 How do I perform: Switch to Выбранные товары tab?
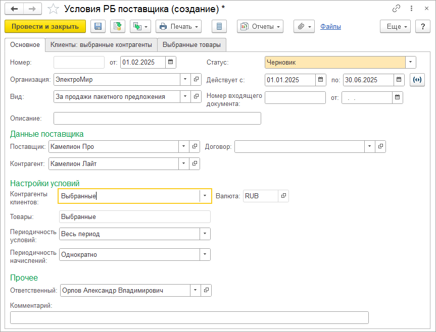191,45
